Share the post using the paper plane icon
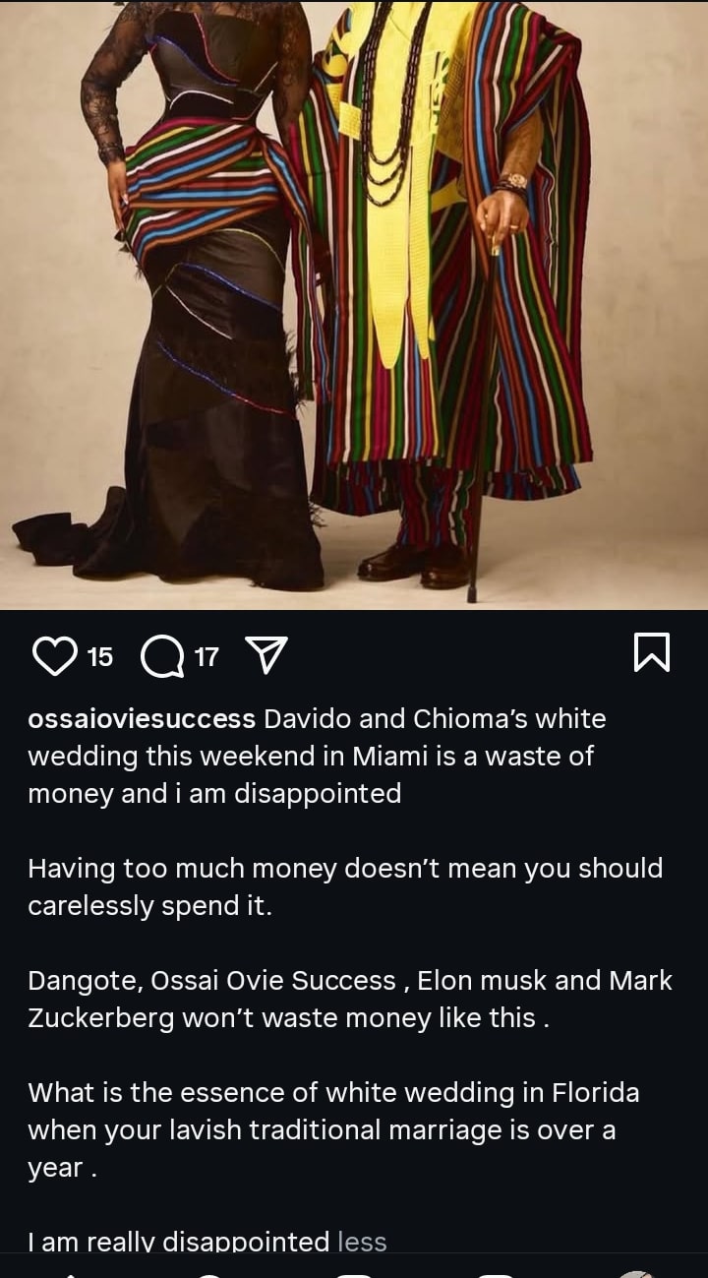 pos(265,655)
